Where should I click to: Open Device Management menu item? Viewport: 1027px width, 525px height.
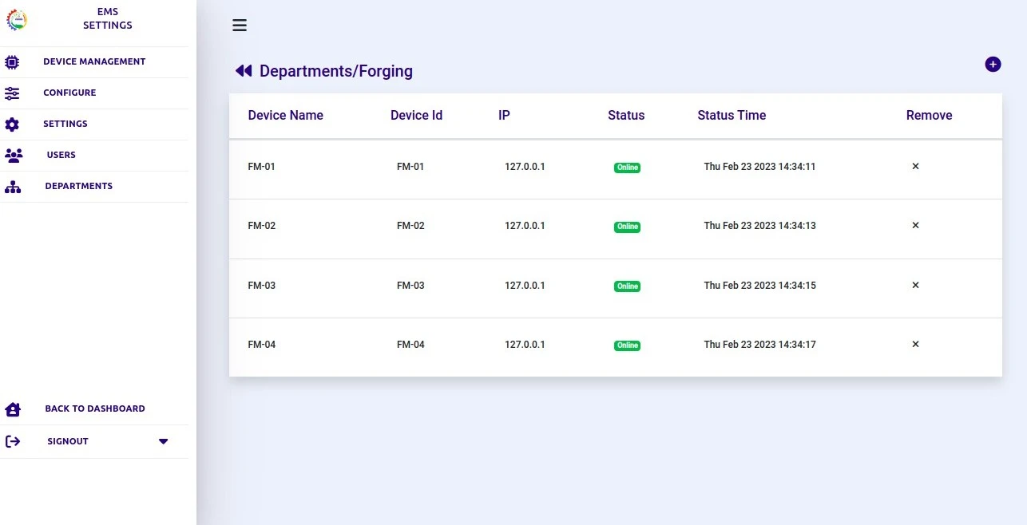(x=94, y=61)
